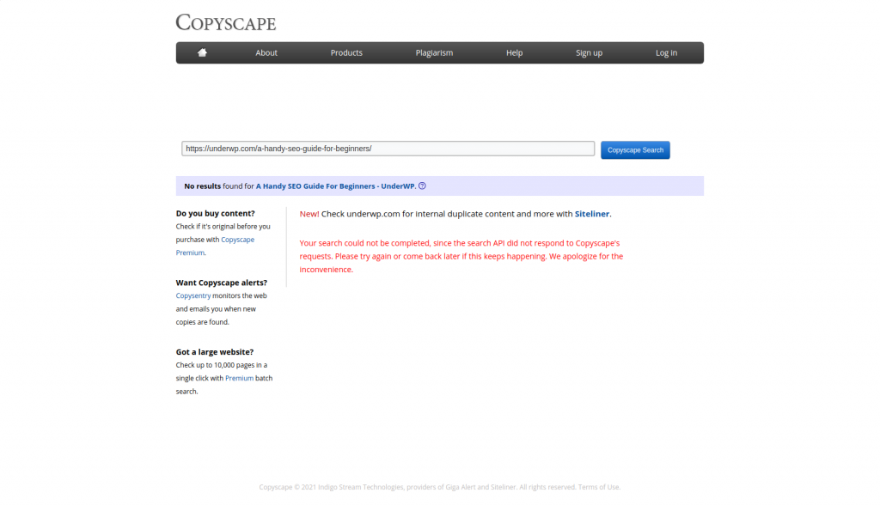Open the About menu item
Screen dimensions: 880x505
tap(266, 52)
